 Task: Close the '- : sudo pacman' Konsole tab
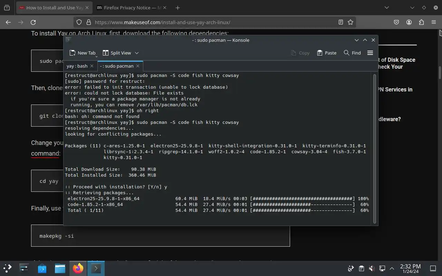[x=137, y=66]
